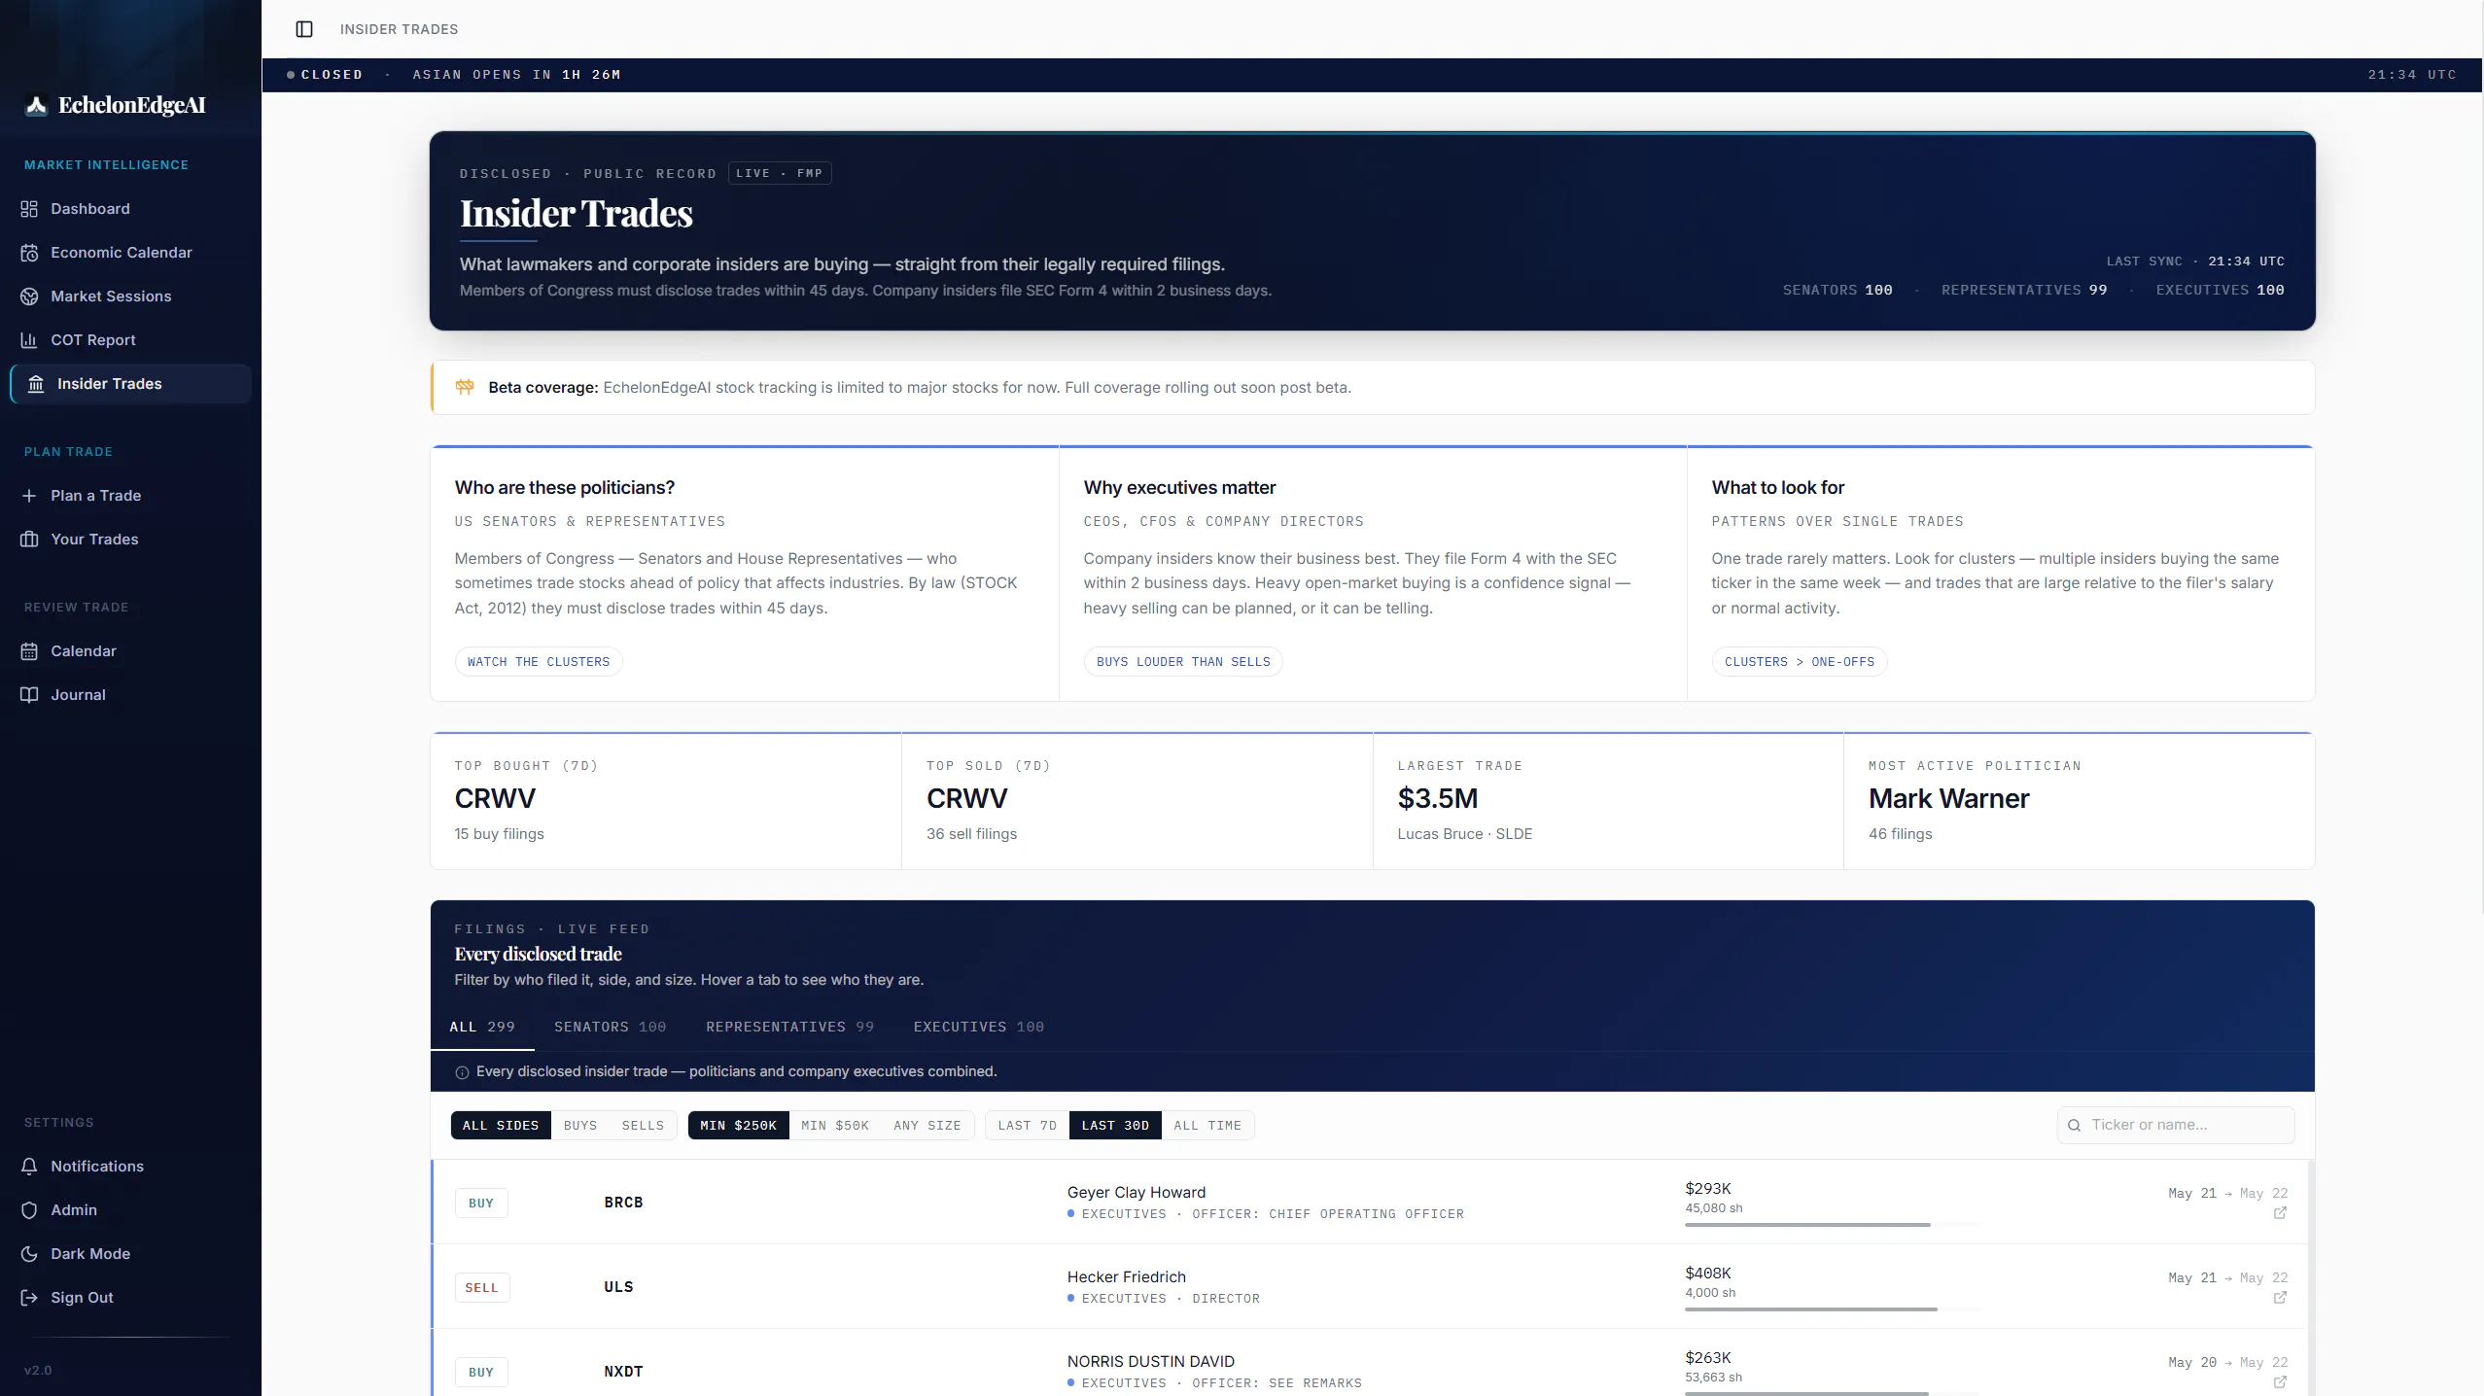2484x1396 pixels.
Task: Switch to the ALL 299 tab
Action: pyautogui.click(x=482, y=1028)
